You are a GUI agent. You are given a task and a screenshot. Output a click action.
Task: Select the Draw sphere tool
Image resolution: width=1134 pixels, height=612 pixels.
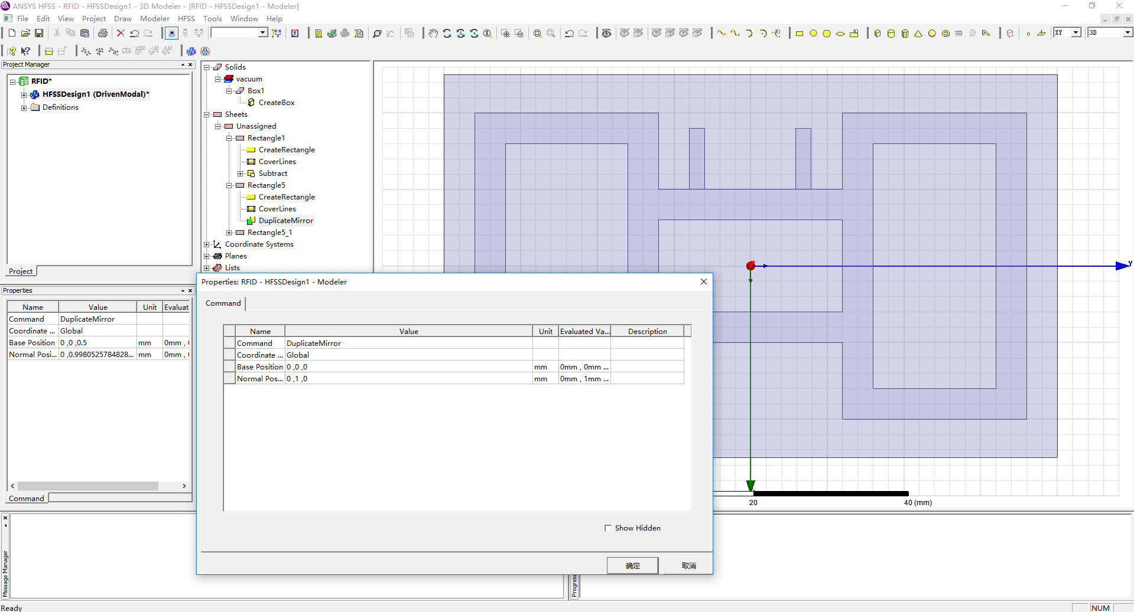932,34
